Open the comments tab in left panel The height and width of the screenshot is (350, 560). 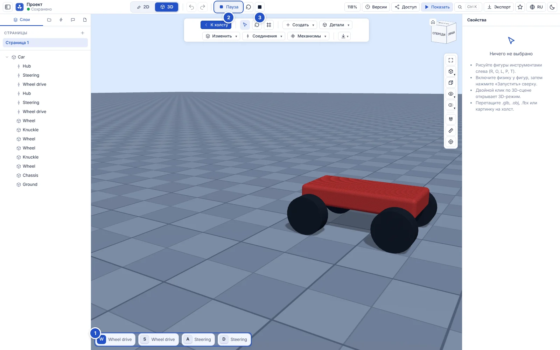(73, 20)
